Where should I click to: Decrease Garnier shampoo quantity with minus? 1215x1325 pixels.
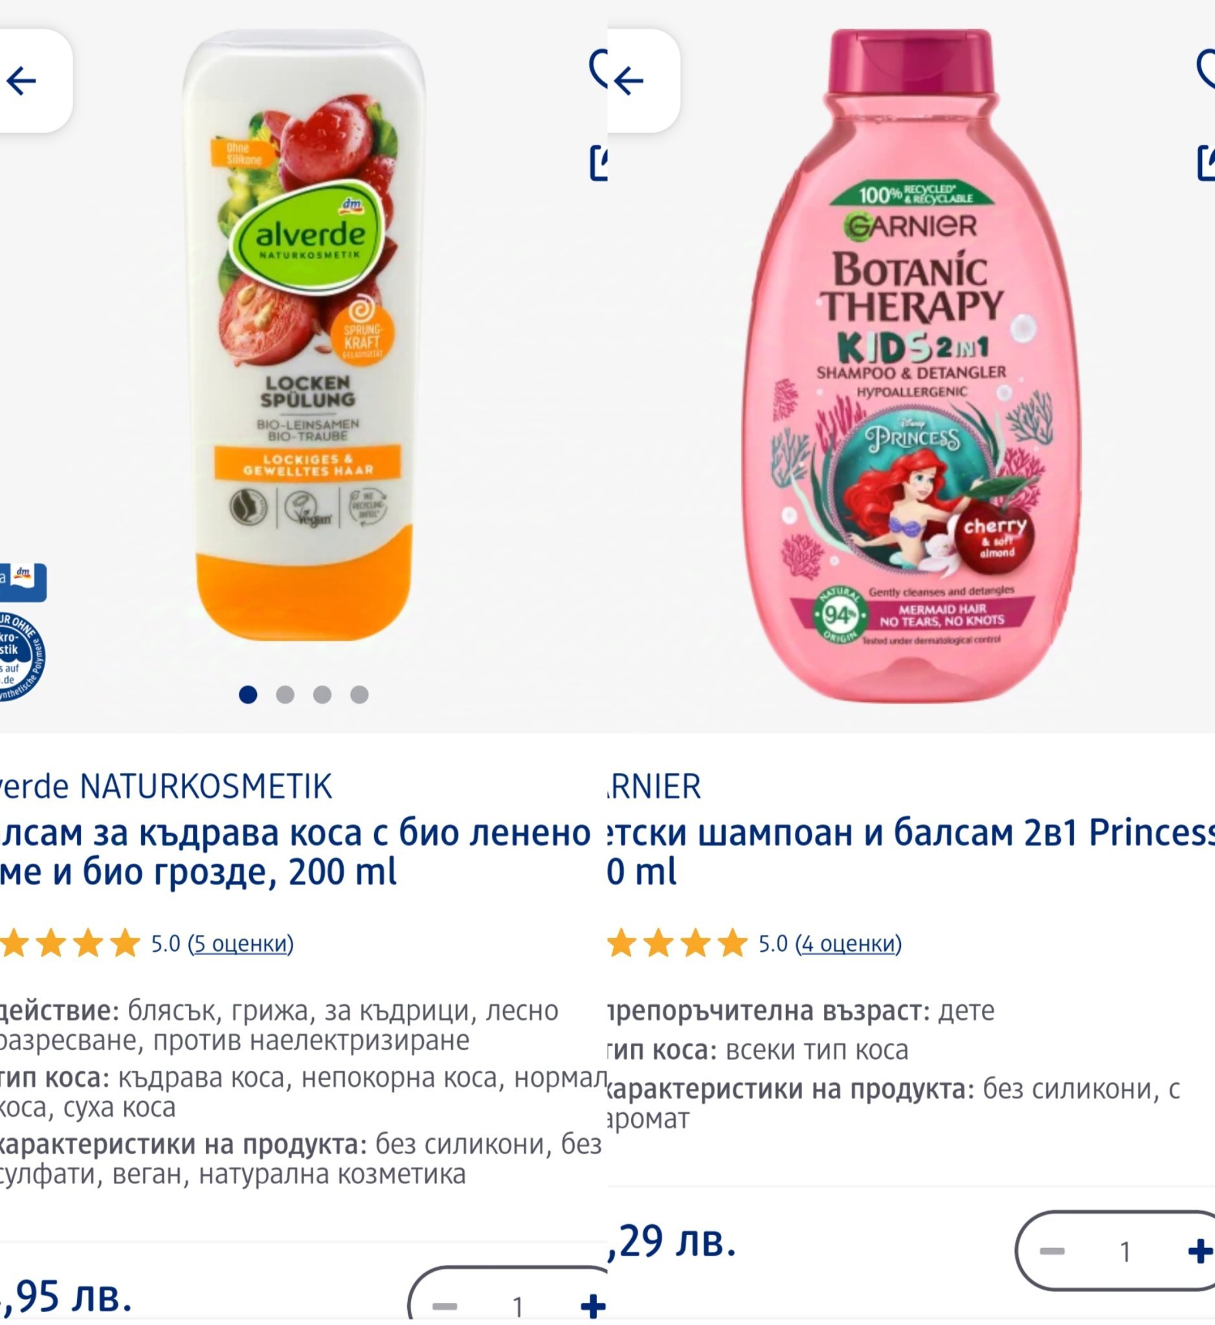pyautogui.click(x=1052, y=1251)
